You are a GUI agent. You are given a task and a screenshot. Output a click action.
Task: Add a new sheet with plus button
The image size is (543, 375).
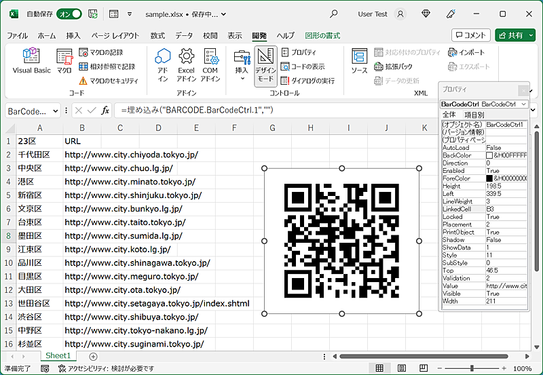tap(93, 356)
